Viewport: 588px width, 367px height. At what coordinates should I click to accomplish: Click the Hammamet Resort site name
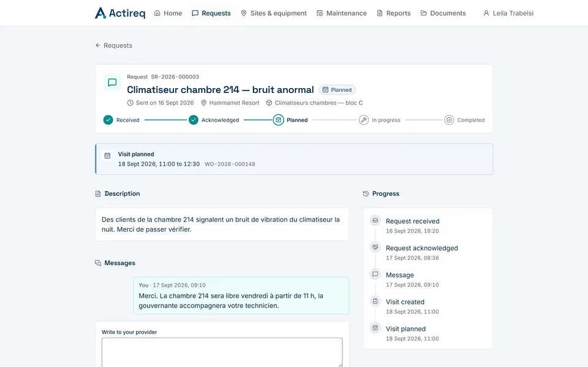235,103
